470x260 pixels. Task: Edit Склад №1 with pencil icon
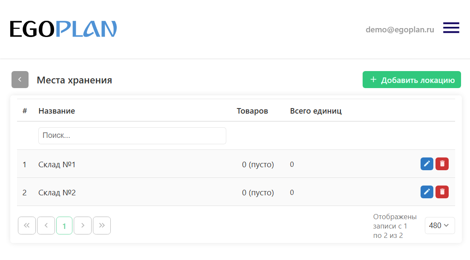tap(427, 164)
